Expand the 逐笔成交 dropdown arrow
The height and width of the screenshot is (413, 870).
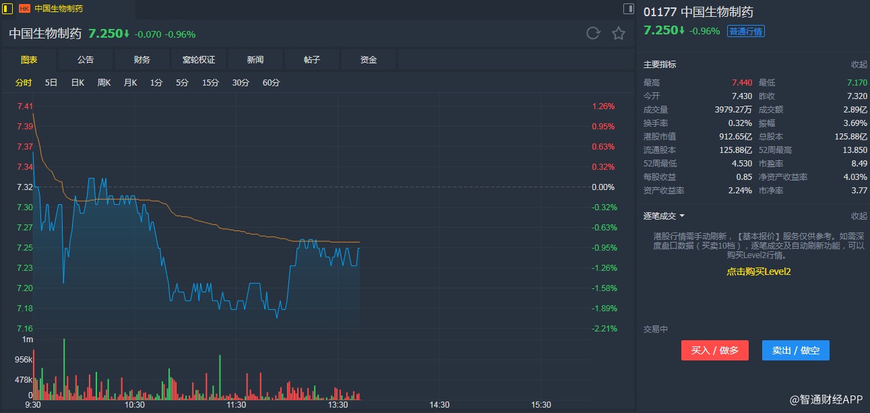tap(682, 216)
